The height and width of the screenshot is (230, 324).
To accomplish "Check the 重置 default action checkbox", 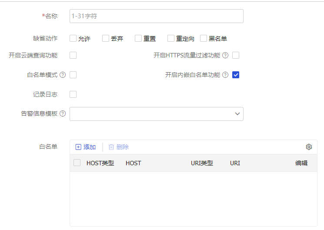I will coord(138,38).
